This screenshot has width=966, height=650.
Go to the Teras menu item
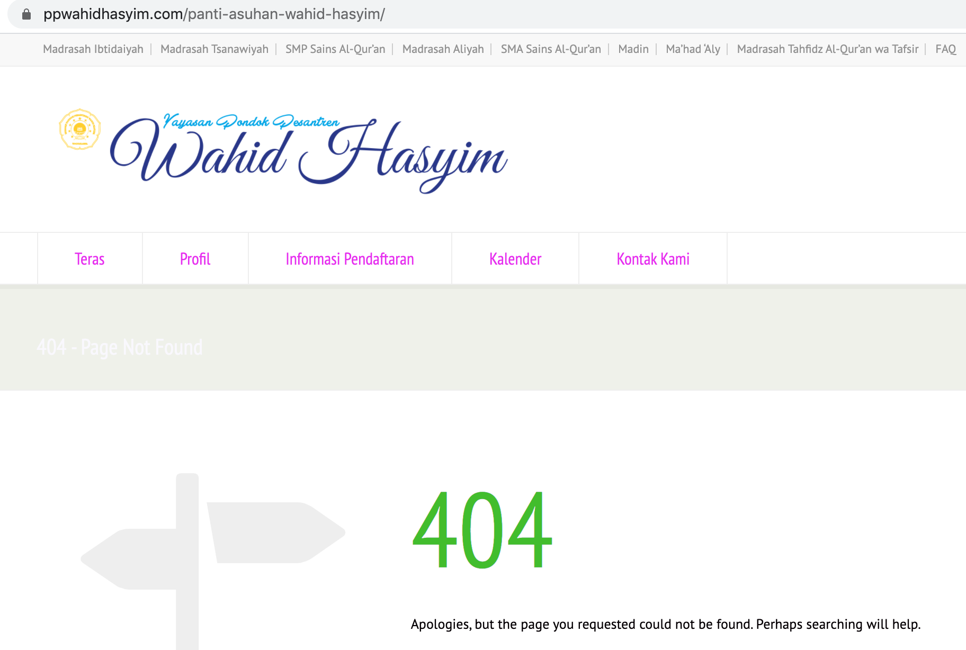click(90, 259)
